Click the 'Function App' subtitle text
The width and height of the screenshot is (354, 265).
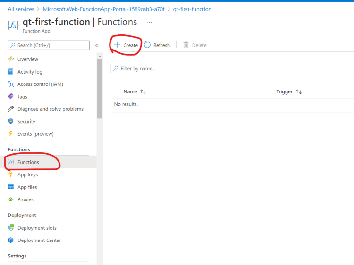[x=36, y=31]
